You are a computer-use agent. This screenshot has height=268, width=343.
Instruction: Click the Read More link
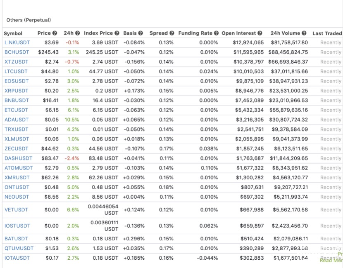tap(331, 261)
